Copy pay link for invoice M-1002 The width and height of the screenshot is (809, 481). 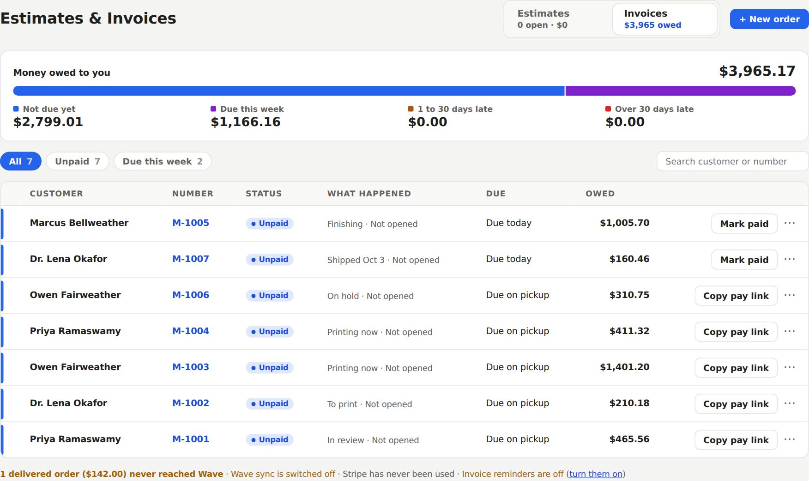736,404
